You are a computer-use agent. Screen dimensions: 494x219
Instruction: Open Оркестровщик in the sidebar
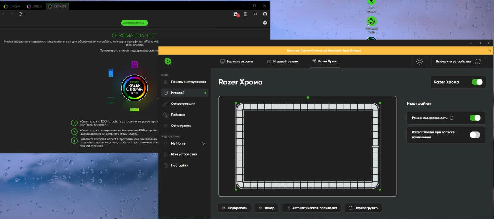pos(184,104)
